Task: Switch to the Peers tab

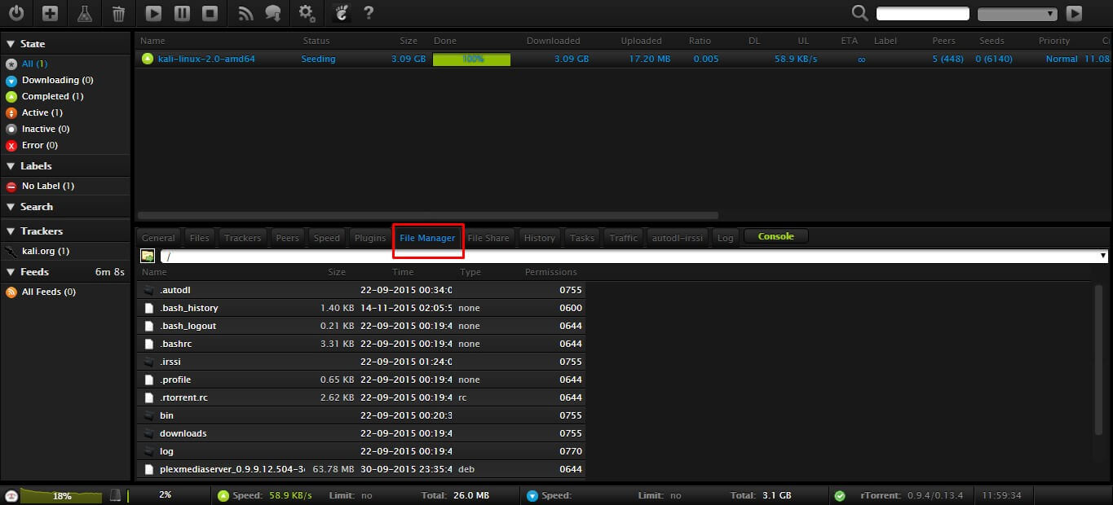Action: [287, 238]
